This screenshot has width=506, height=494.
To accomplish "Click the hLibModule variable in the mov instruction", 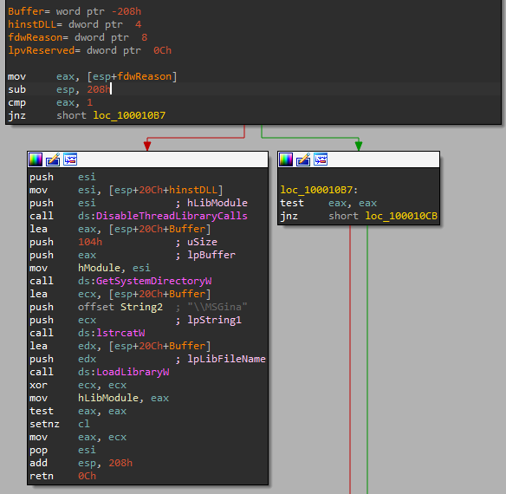I will tap(108, 398).
